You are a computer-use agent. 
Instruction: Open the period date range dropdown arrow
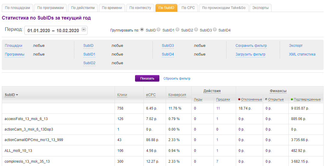[84, 29]
